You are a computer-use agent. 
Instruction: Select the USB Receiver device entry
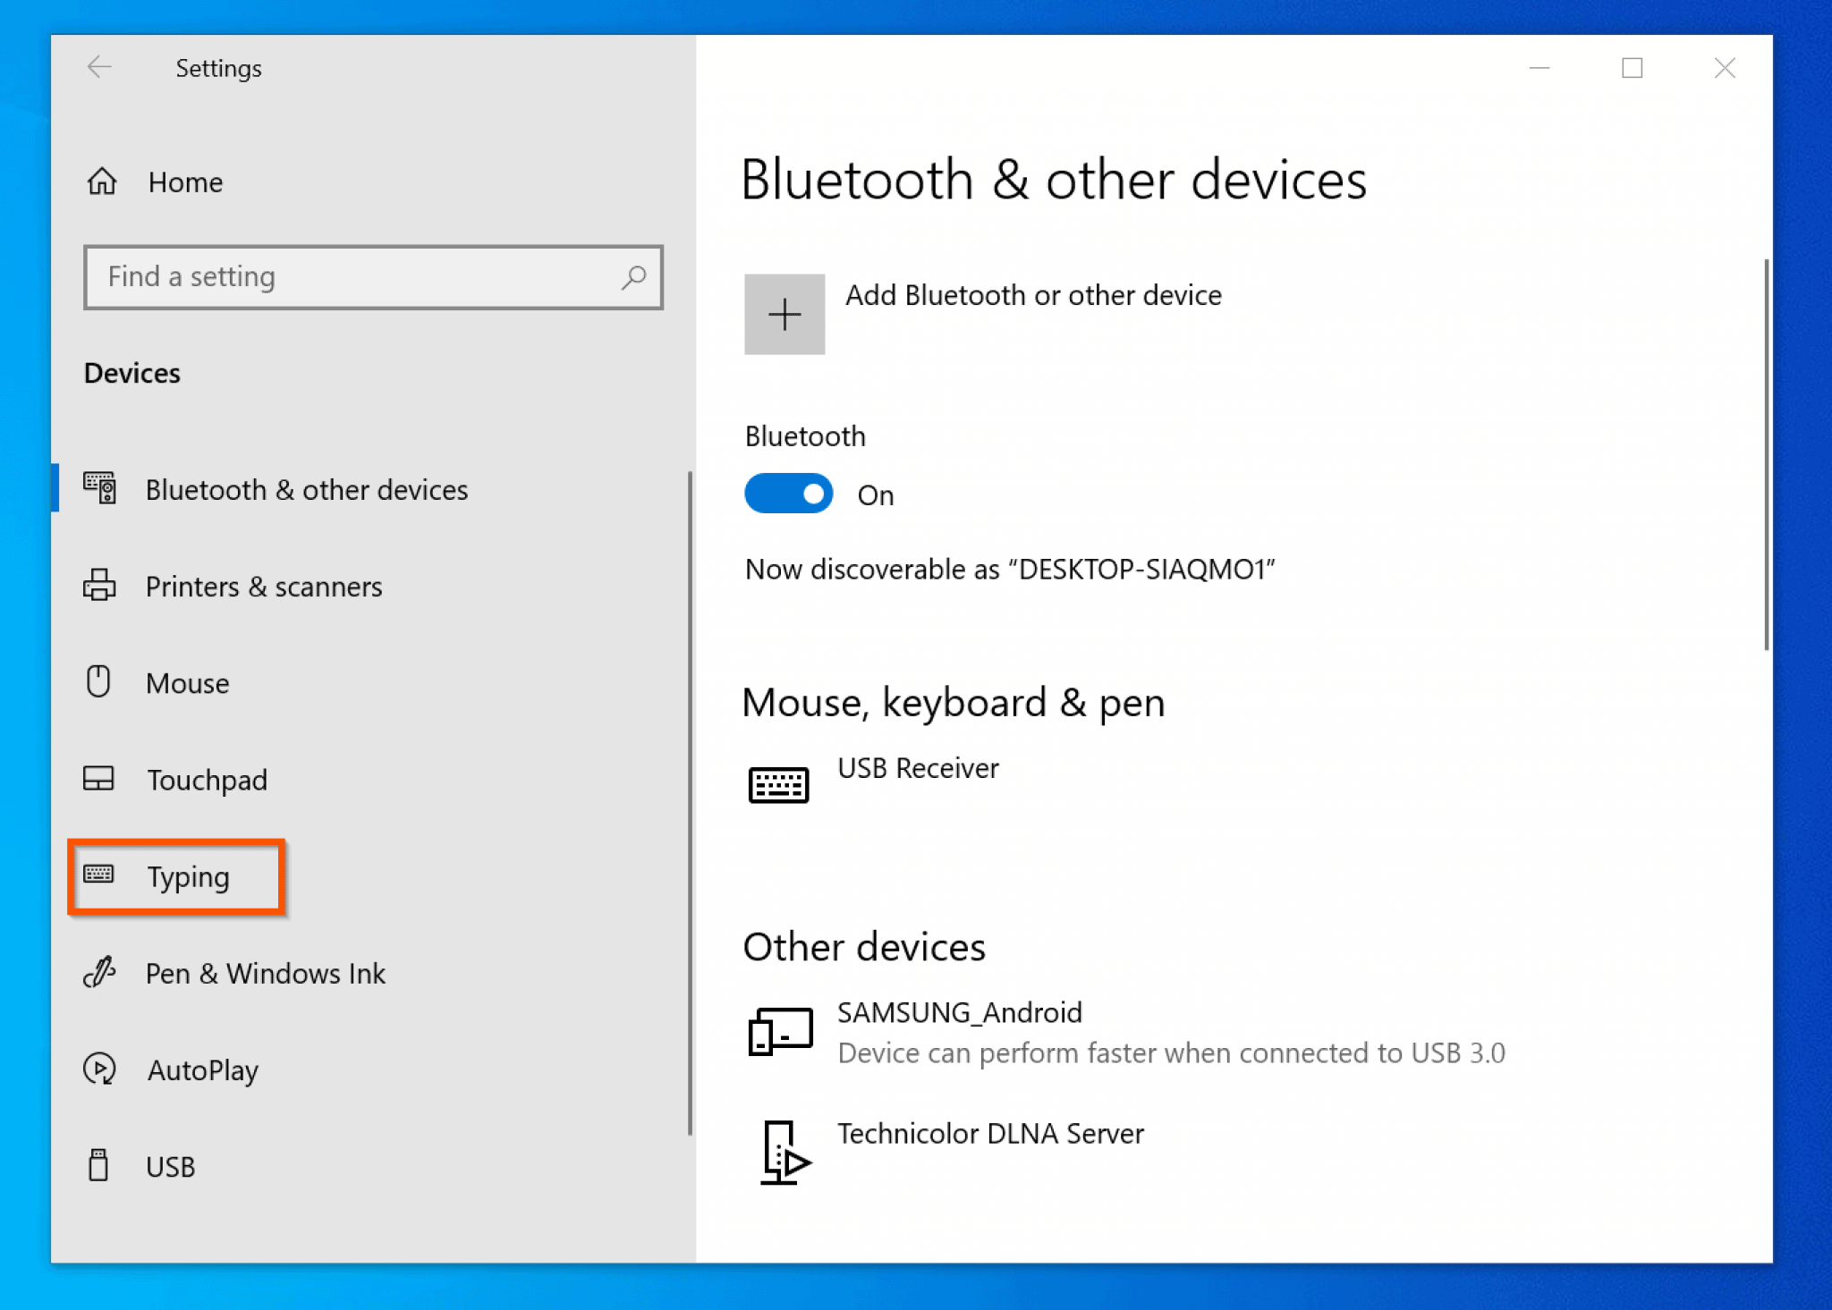pos(918,768)
